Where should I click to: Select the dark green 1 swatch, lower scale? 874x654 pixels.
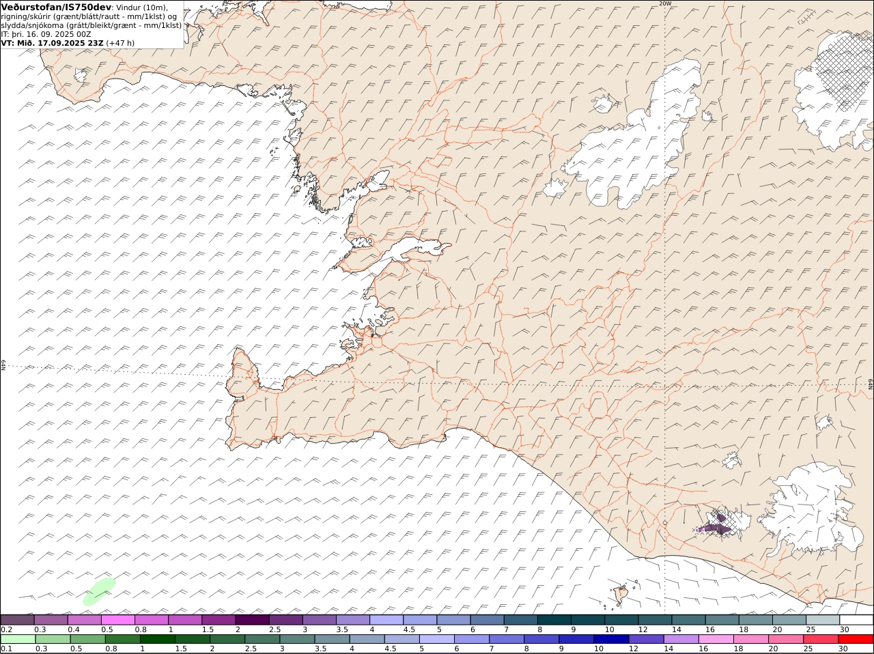pyautogui.click(x=157, y=639)
